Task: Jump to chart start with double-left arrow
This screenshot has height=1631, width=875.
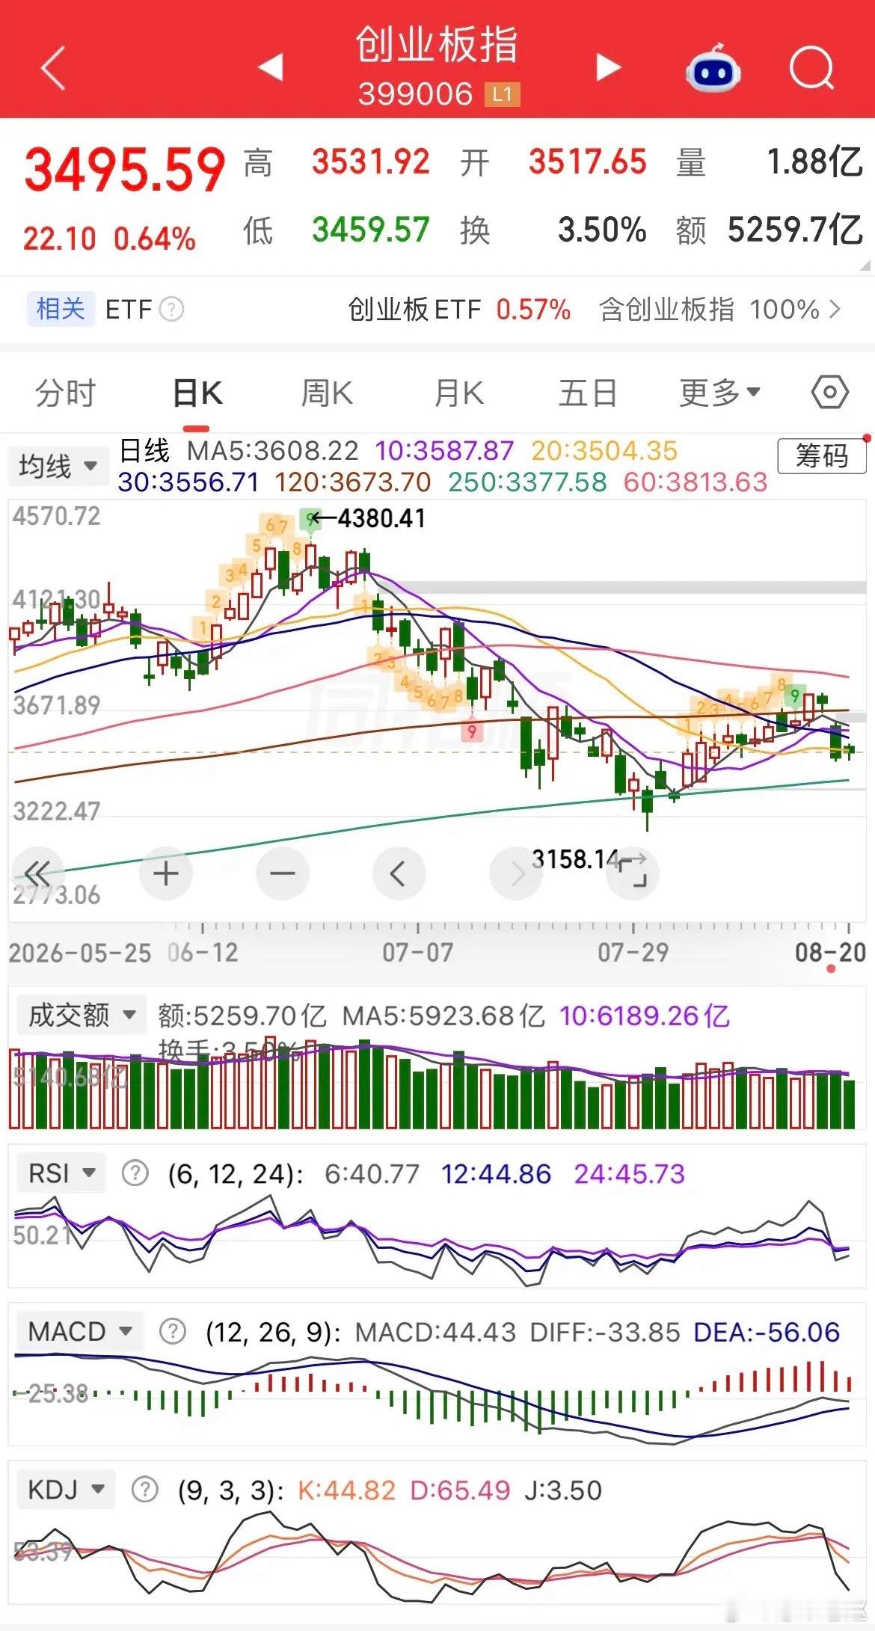Action: point(37,873)
